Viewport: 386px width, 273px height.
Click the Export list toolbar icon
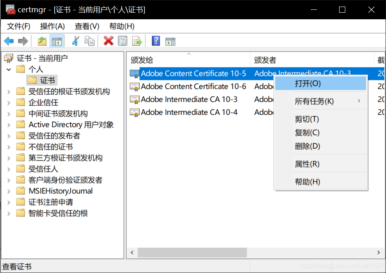[137, 41]
